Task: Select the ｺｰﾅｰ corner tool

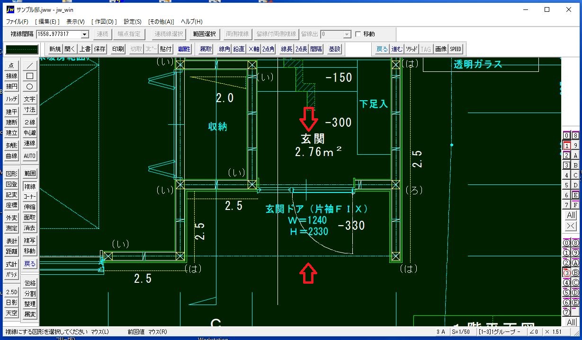Action: [x=30, y=196]
